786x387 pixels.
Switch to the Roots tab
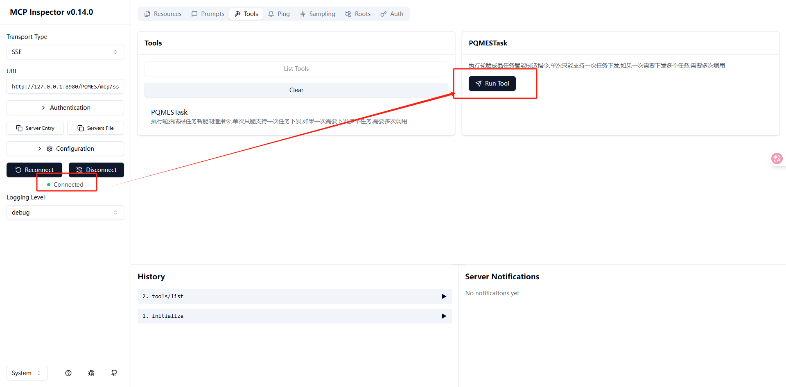pos(358,14)
